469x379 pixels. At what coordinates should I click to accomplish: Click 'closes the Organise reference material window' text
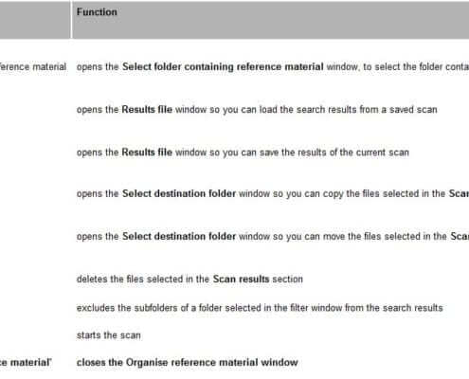(x=188, y=362)
